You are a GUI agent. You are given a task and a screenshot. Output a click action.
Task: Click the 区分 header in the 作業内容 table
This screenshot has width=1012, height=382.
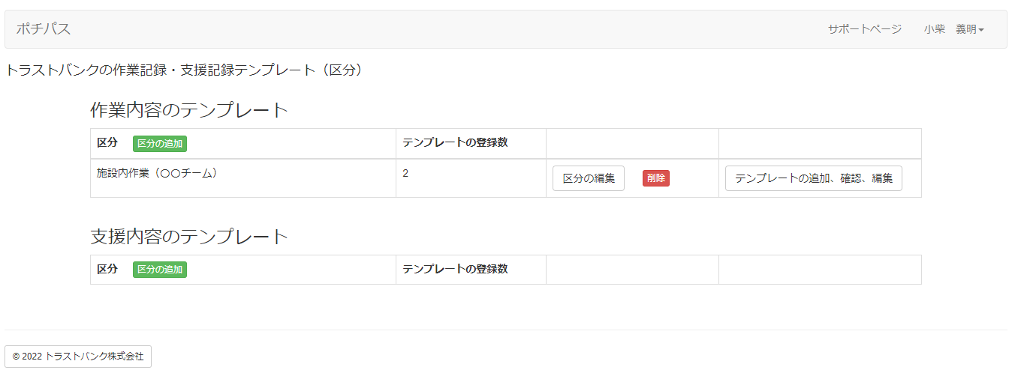[x=107, y=143]
